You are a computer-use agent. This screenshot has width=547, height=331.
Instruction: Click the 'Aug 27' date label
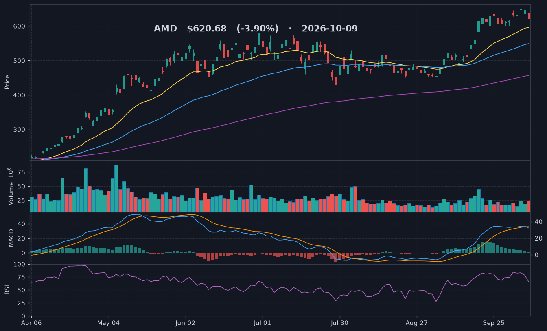[x=417, y=323]
